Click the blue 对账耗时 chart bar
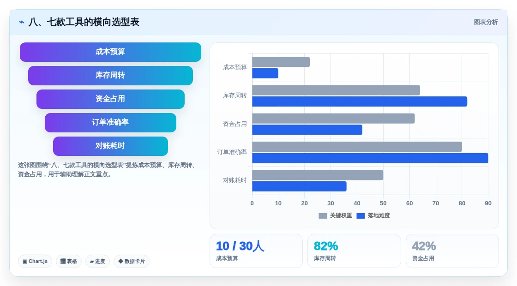Screen dimensions: 517x286 [300, 186]
